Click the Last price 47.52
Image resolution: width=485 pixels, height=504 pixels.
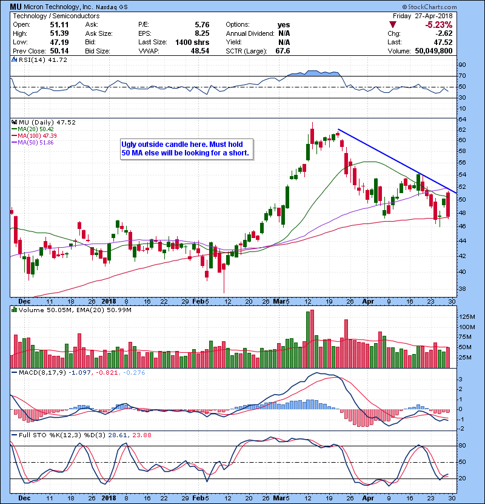(x=443, y=42)
